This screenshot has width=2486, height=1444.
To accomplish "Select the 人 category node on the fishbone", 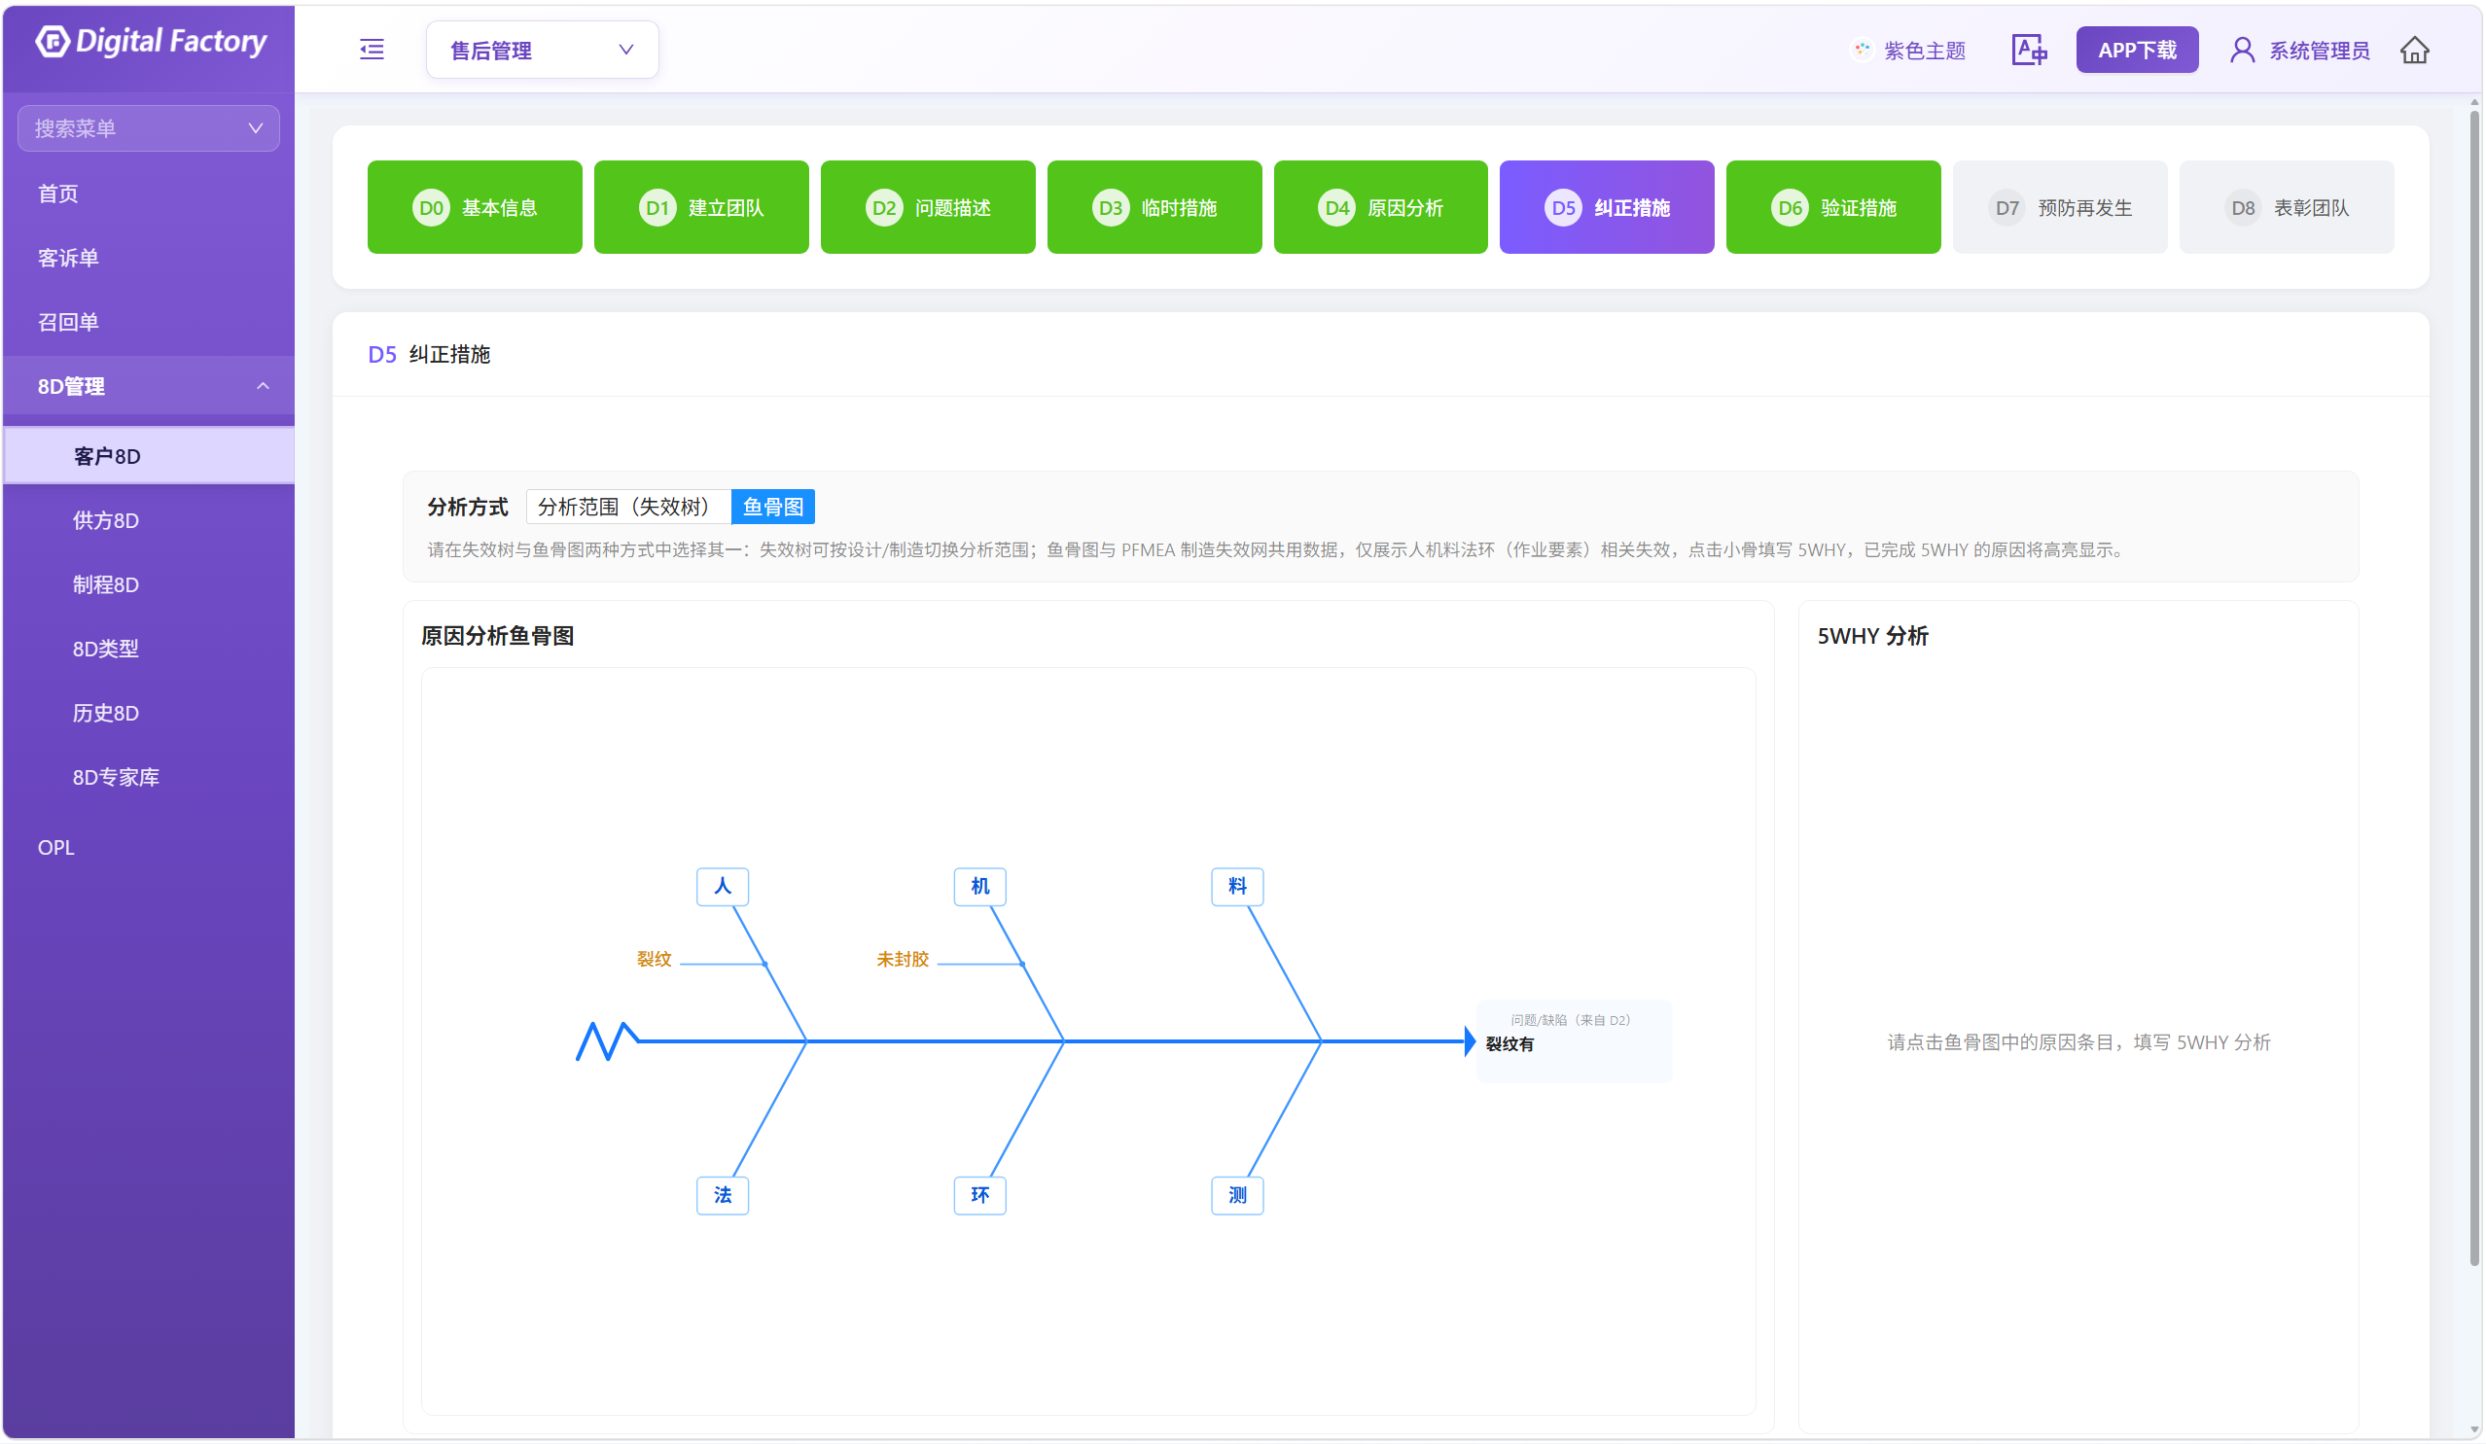I will (722, 886).
